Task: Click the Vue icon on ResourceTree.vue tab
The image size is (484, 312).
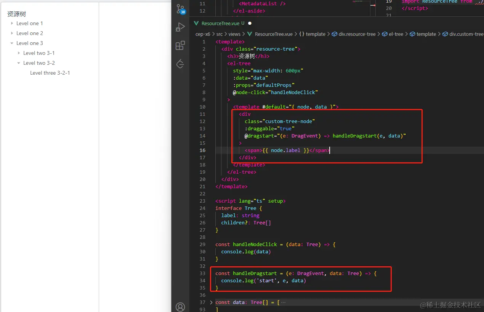Action: click(x=197, y=23)
